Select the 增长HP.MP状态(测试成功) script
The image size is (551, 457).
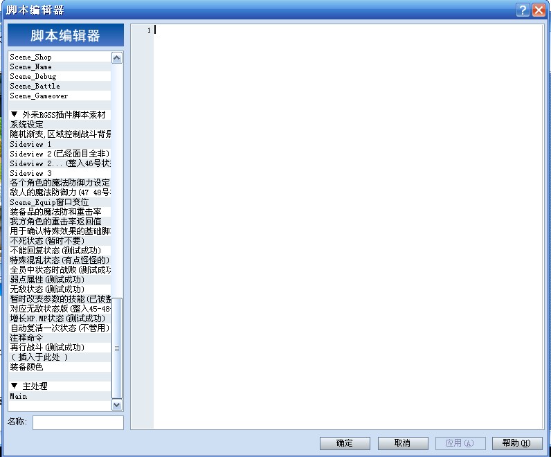point(60,319)
